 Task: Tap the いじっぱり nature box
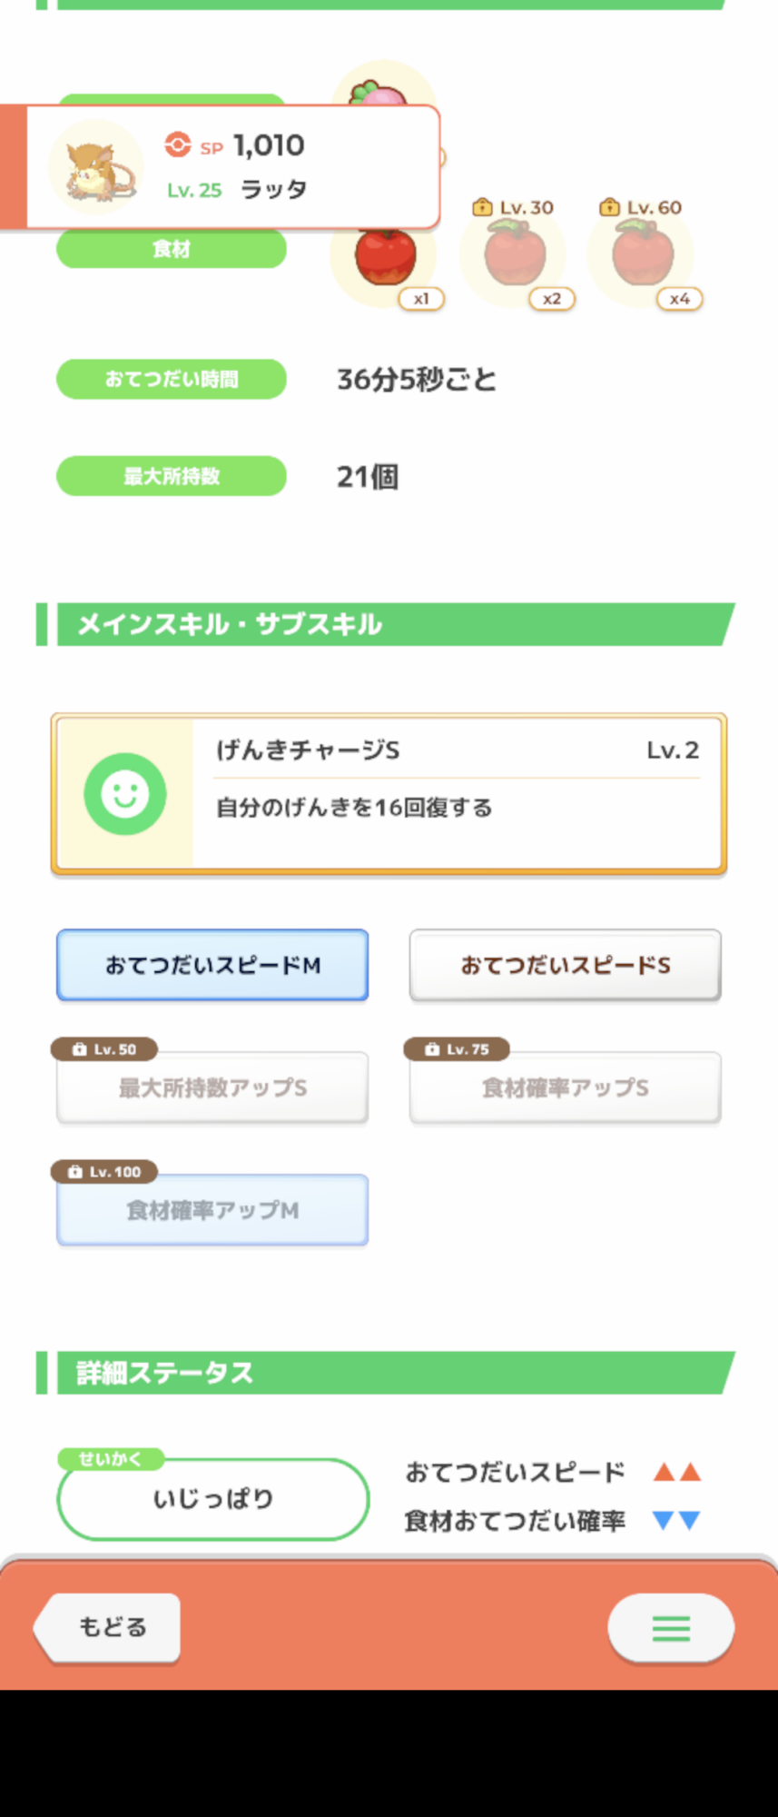[212, 1499]
